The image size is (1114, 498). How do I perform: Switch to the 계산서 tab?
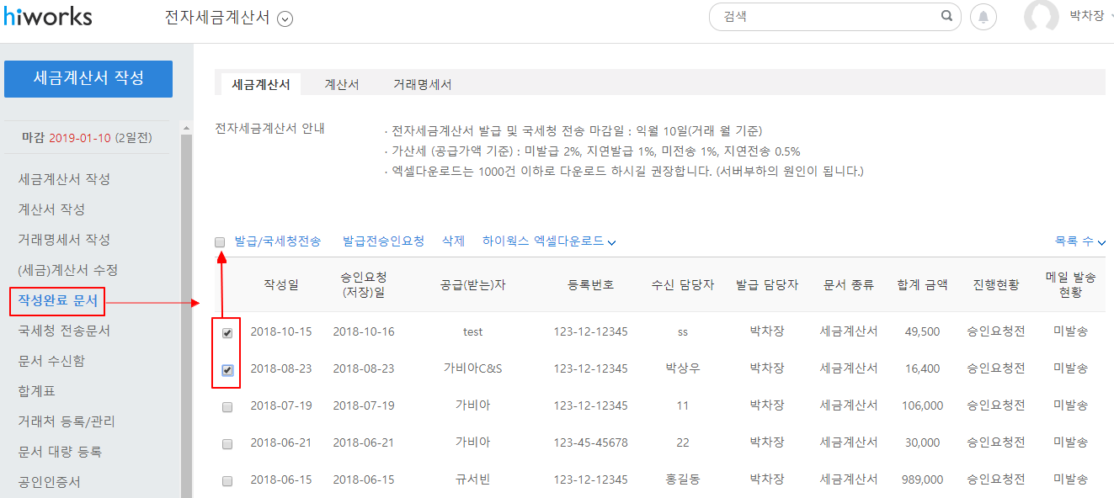pos(342,84)
